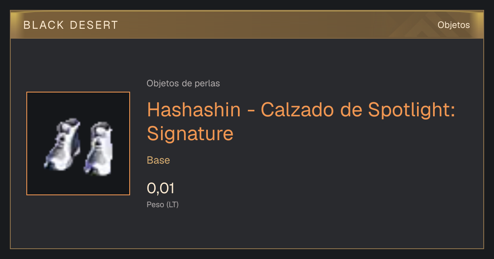Click the BLACK DESERT logo text
Image resolution: width=494 pixels, height=259 pixels.
click(x=71, y=25)
